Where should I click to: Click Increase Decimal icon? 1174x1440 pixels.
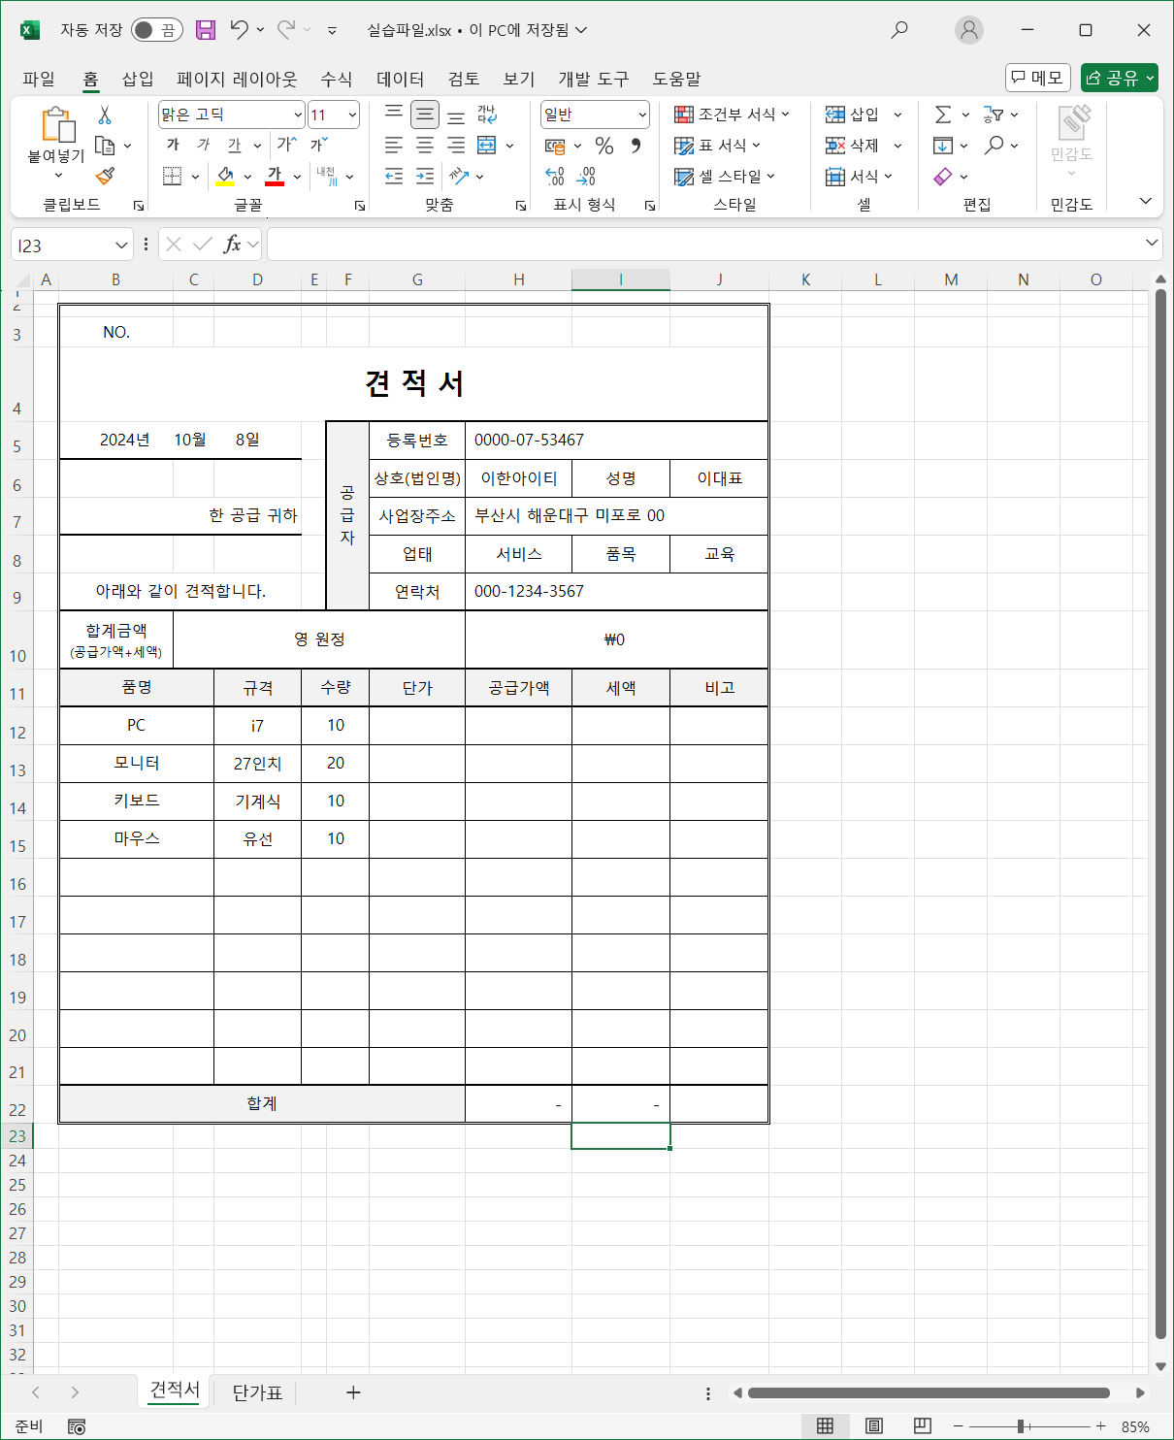(555, 176)
